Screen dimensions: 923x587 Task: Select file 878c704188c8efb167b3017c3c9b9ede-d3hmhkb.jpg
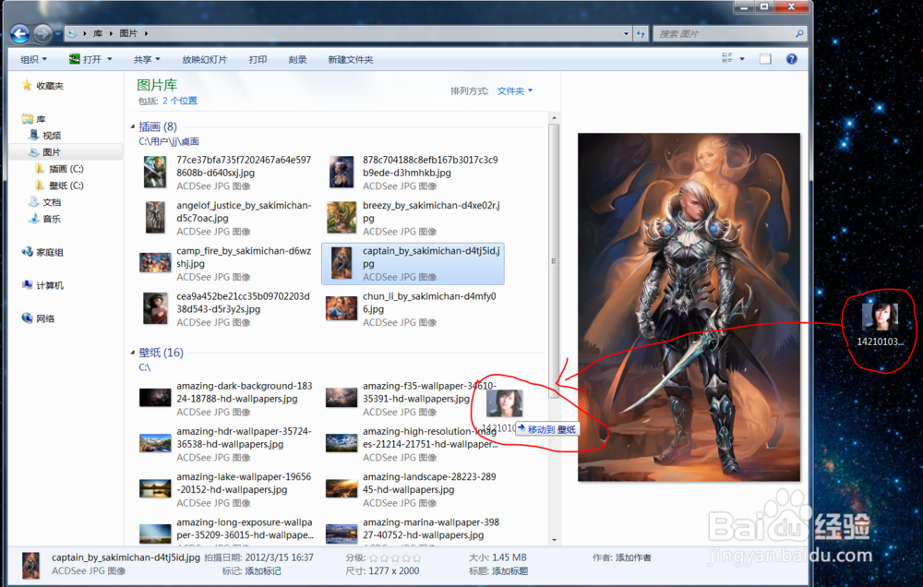point(414,173)
